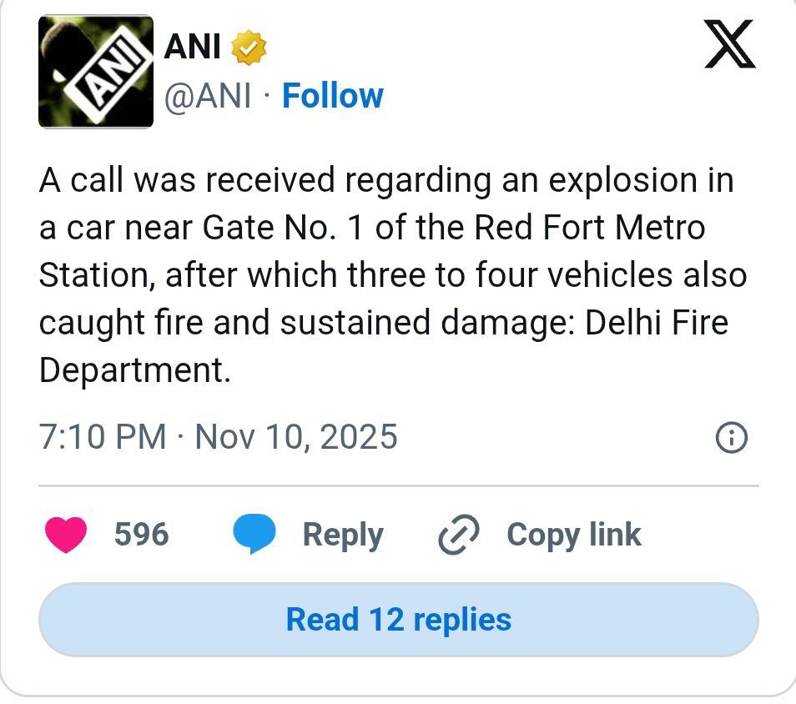Open the @ANI handle link
The image size is (796, 704).
[x=208, y=97]
